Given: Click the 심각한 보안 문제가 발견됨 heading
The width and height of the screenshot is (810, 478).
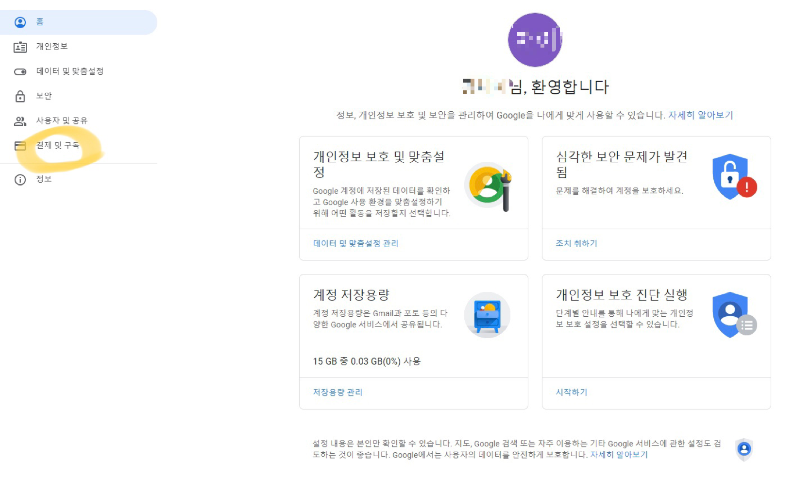Looking at the screenshot, I should click(x=622, y=164).
